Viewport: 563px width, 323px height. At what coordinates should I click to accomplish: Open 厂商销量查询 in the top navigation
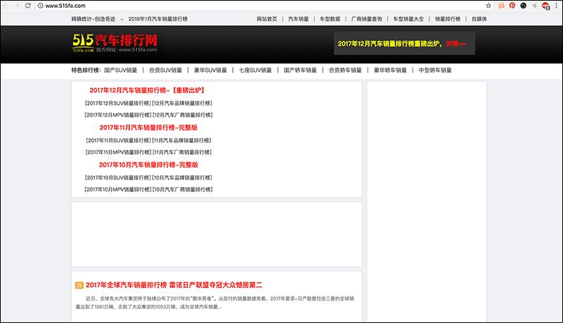tap(367, 19)
